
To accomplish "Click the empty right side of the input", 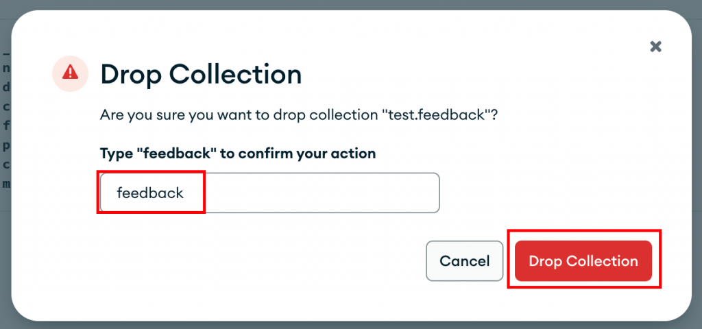I will [343, 193].
